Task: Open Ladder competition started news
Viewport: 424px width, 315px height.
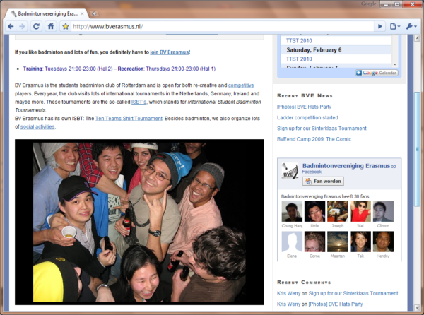Action: tap(307, 117)
